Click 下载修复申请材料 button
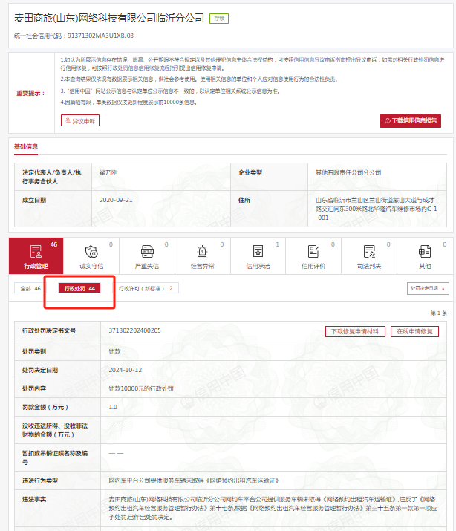 [x=355, y=331]
